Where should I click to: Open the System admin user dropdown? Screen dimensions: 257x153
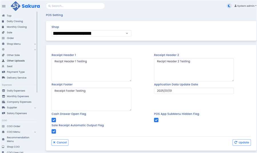pyautogui.click(x=245, y=6)
